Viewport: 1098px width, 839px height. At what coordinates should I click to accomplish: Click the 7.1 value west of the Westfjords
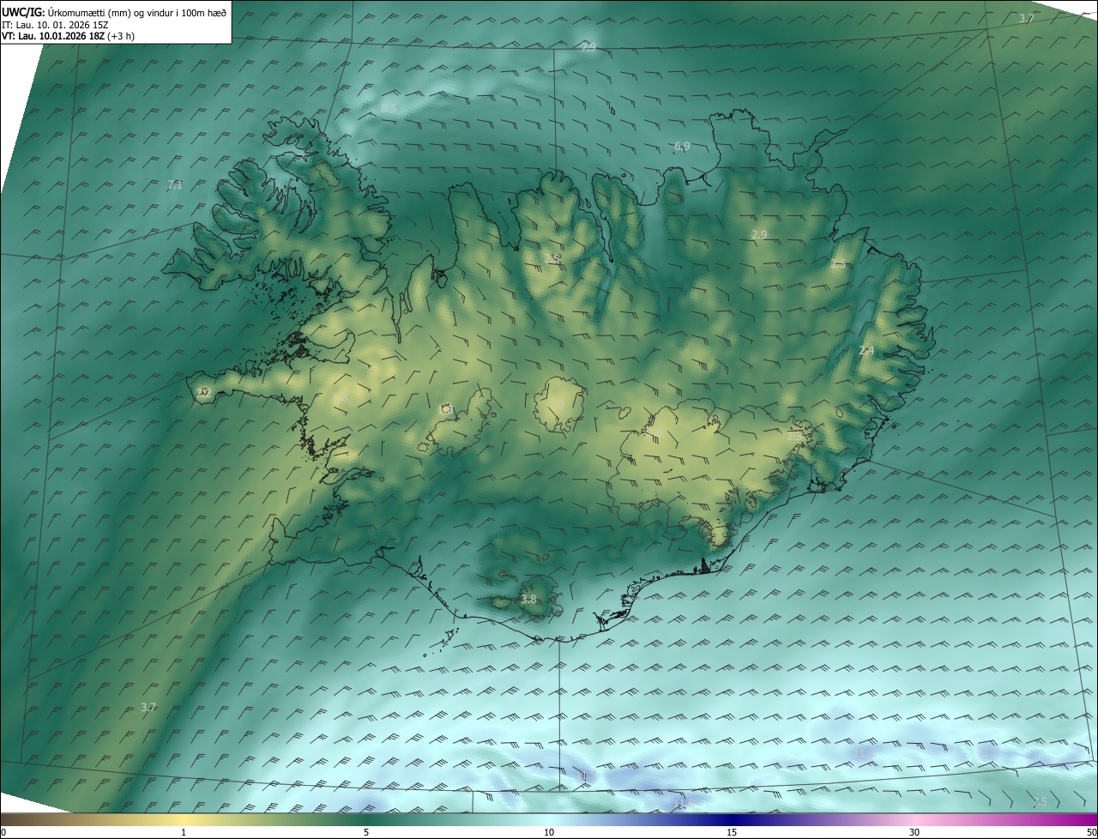coord(175,184)
